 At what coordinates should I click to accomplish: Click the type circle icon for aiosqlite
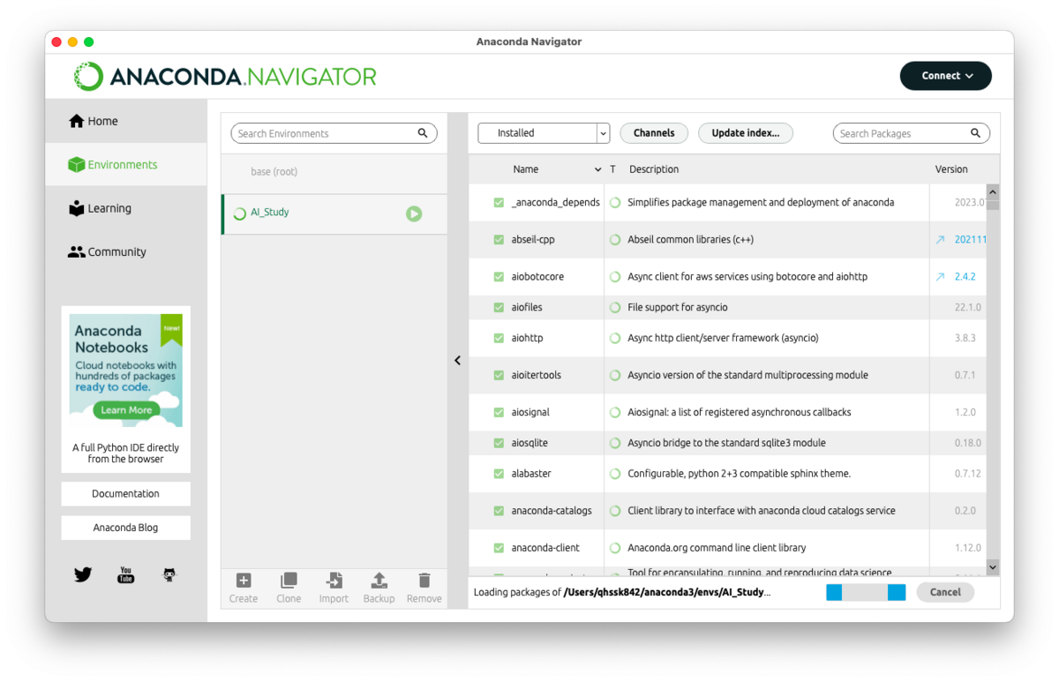point(615,443)
